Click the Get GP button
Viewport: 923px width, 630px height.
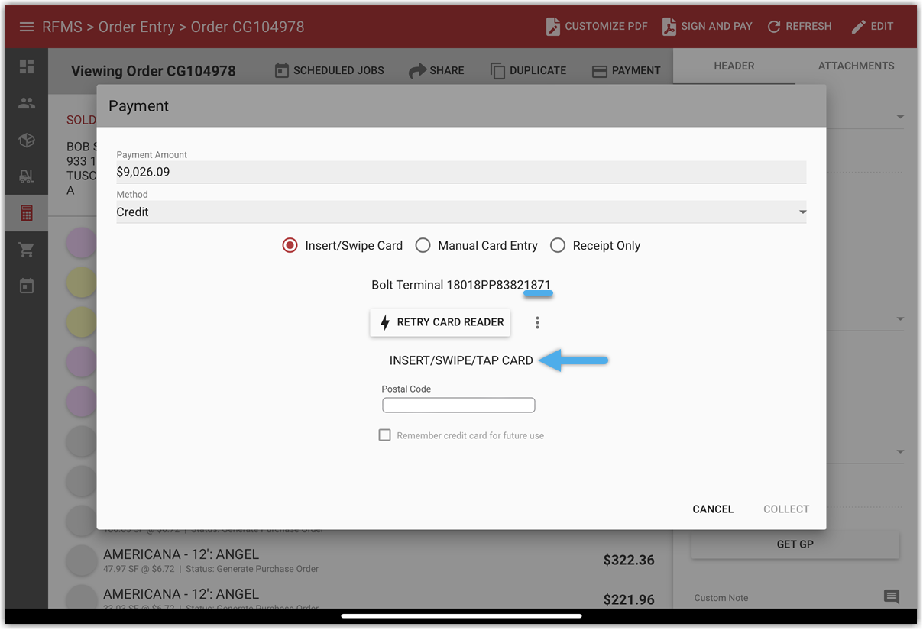click(x=795, y=544)
